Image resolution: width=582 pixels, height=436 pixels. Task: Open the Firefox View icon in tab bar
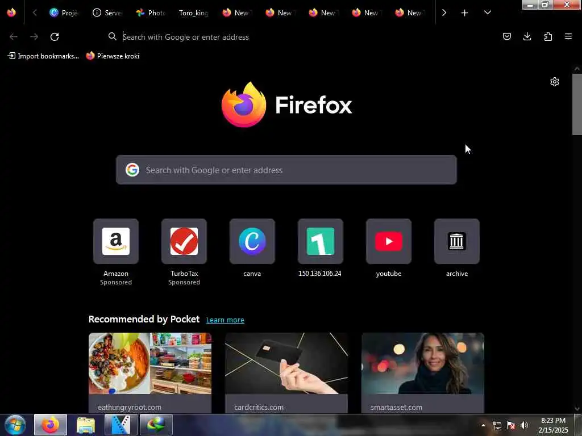coord(11,12)
